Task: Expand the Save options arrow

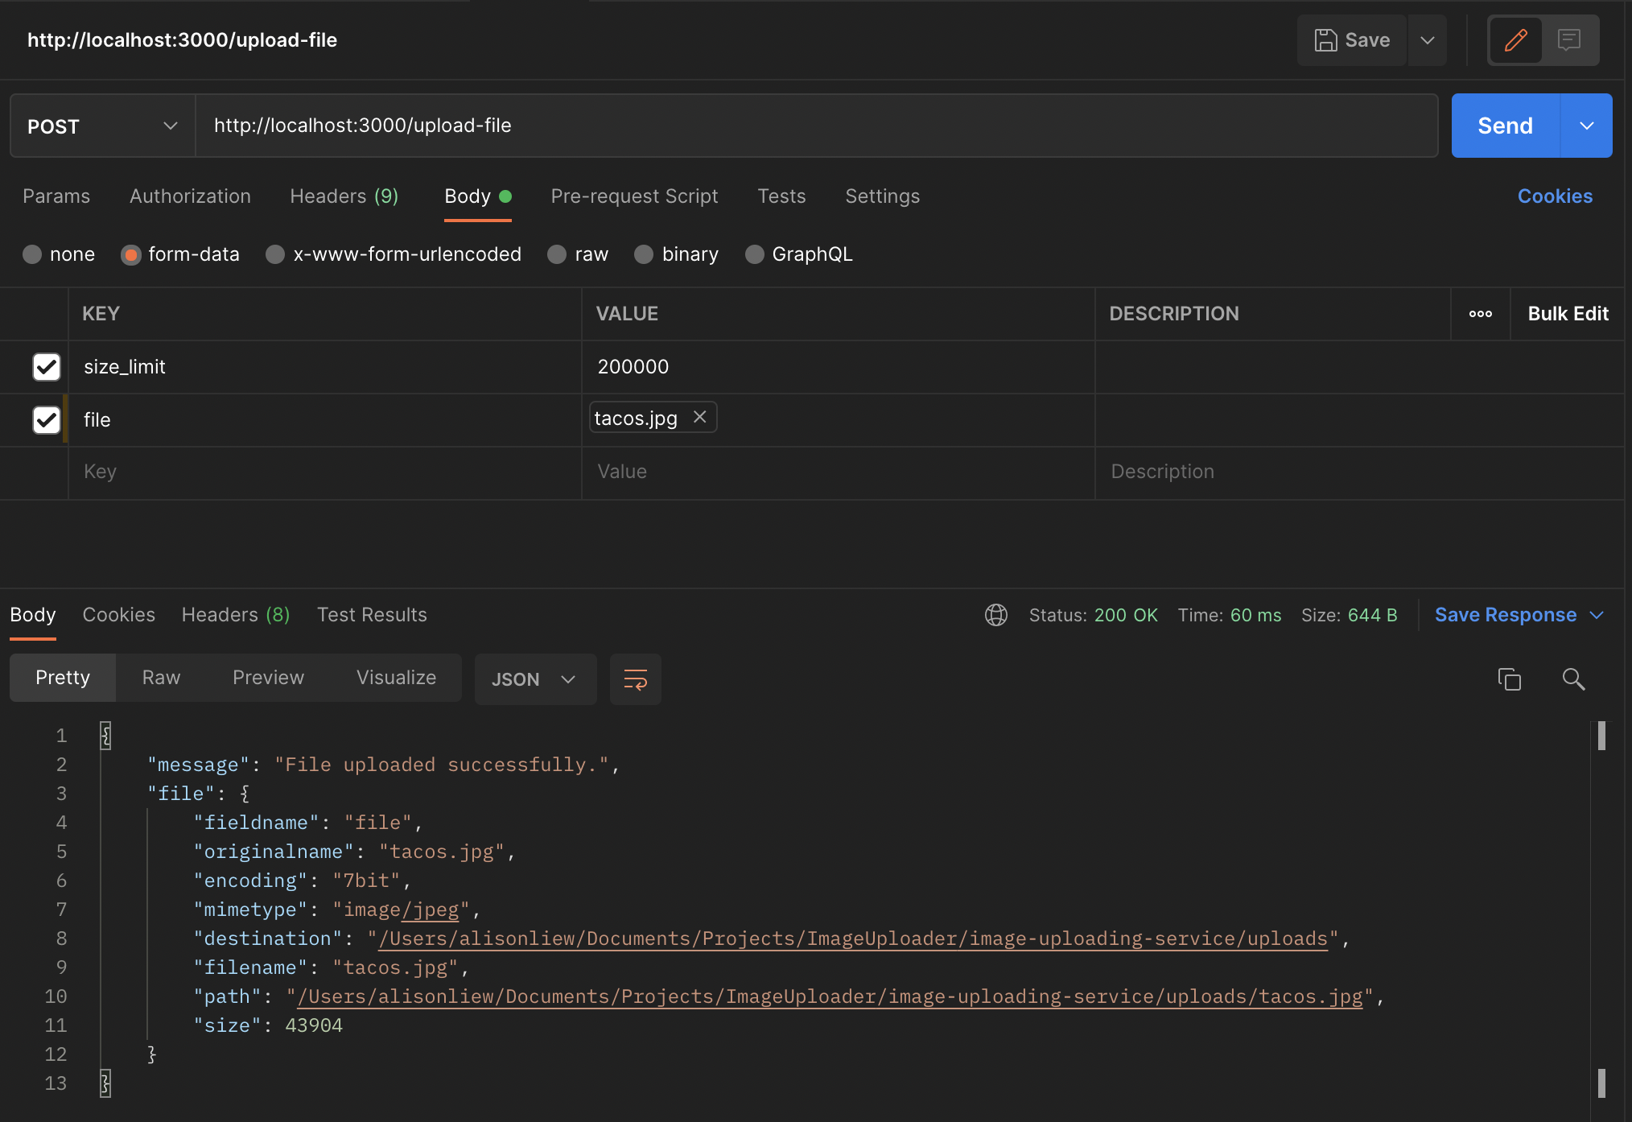Action: point(1428,40)
